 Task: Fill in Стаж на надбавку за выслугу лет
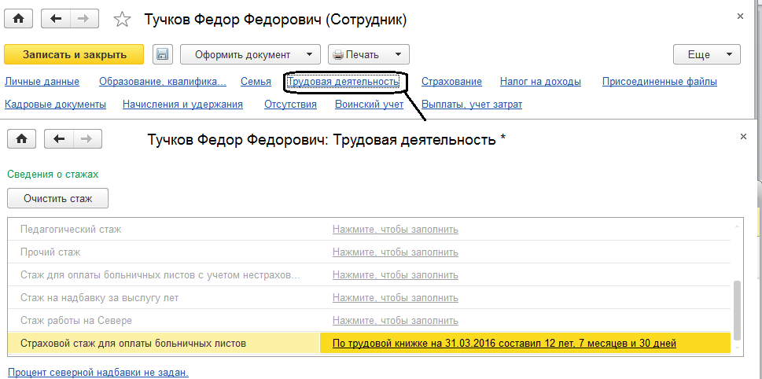tap(395, 298)
